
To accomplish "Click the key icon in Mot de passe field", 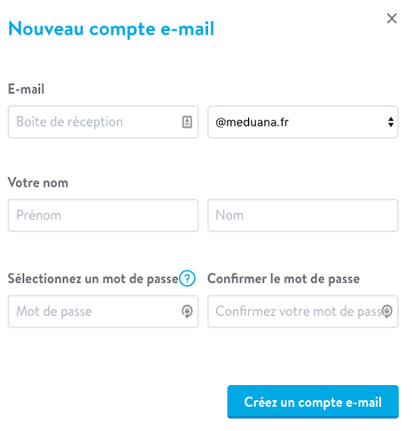I will (x=187, y=312).
